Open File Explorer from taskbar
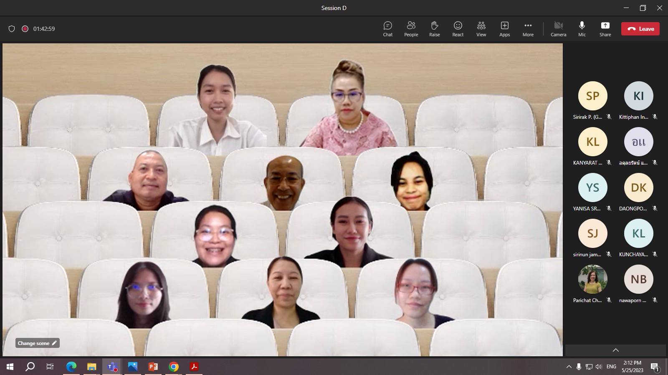Image resolution: width=668 pixels, height=375 pixels. (91, 367)
